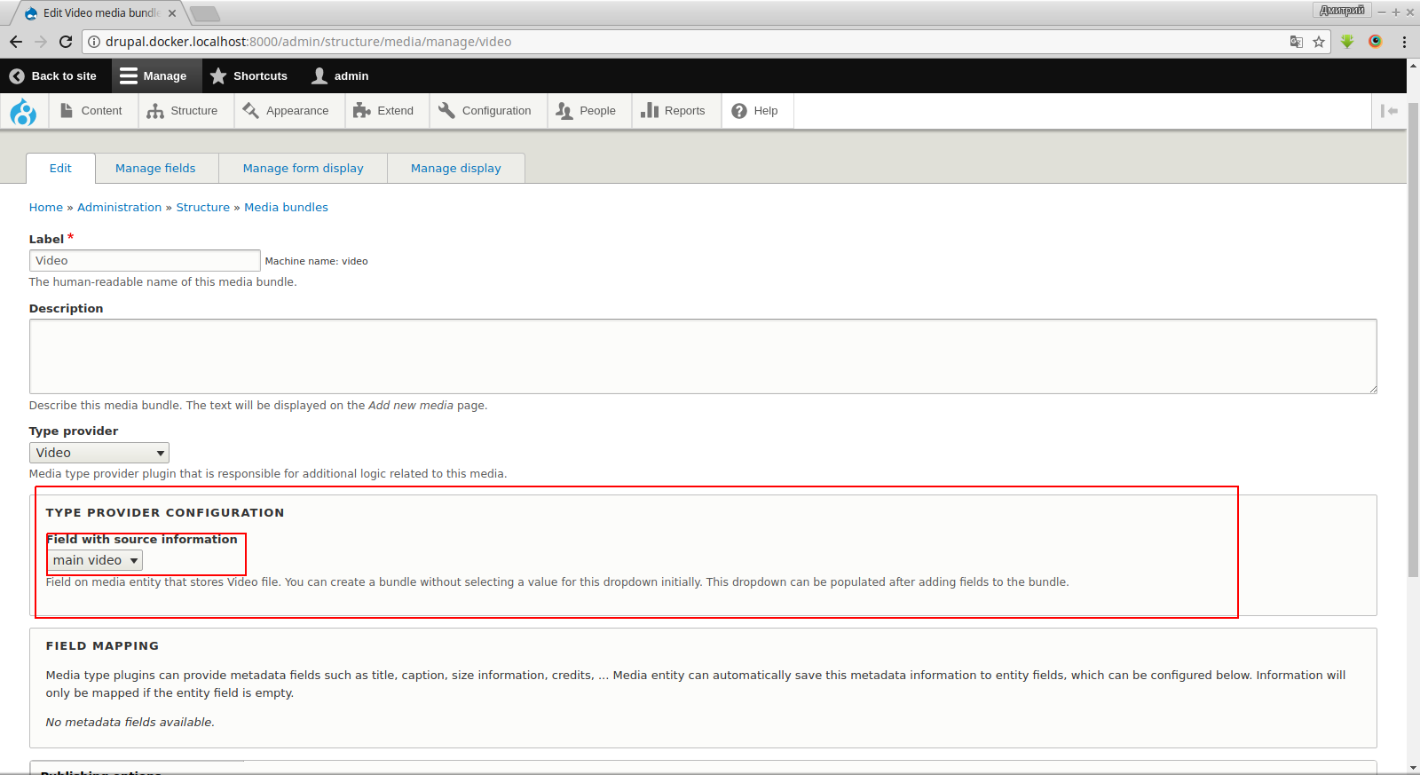Click the Label text field
The image size is (1420, 775).
pyautogui.click(x=145, y=260)
